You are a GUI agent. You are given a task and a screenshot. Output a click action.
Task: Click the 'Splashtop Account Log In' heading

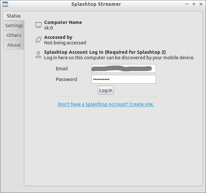[x=105, y=52]
